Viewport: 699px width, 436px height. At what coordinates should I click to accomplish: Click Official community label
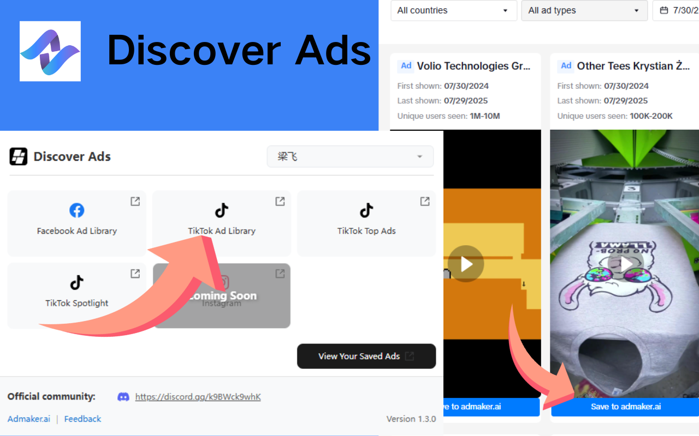[x=51, y=396]
